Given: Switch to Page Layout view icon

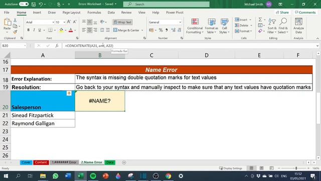Looking at the screenshot, I should coord(261,168).
